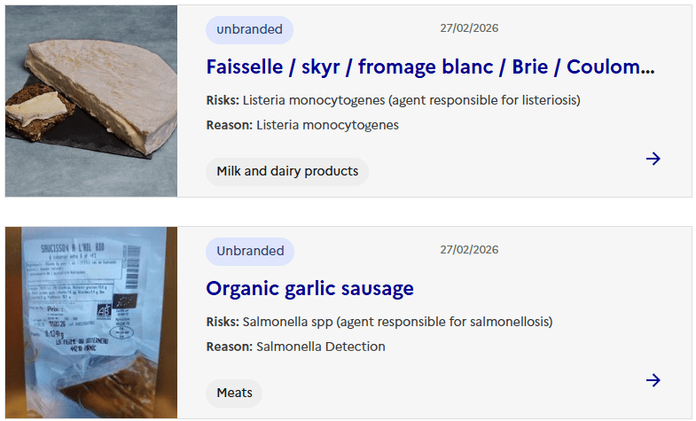This screenshot has height=421, width=696.
Task: Click the date on the cheese recall card
Action: pyautogui.click(x=469, y=28)
